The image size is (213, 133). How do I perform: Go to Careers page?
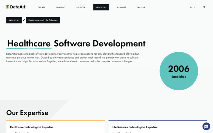pyautogui.click(x=141, y=7)
